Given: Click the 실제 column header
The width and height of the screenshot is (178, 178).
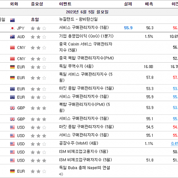Looking at the screenshot, I should pos(128,4).
